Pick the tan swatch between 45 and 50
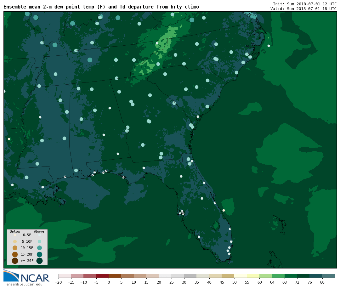Image resolution: width=340 pixels, height=288 pixels. coord(228,276)
